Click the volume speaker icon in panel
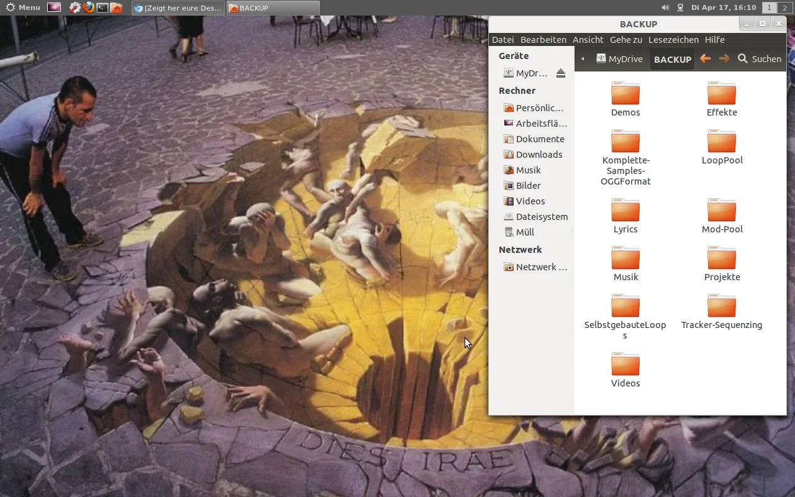Screen dimensions: 795x497 coord(665,7)
